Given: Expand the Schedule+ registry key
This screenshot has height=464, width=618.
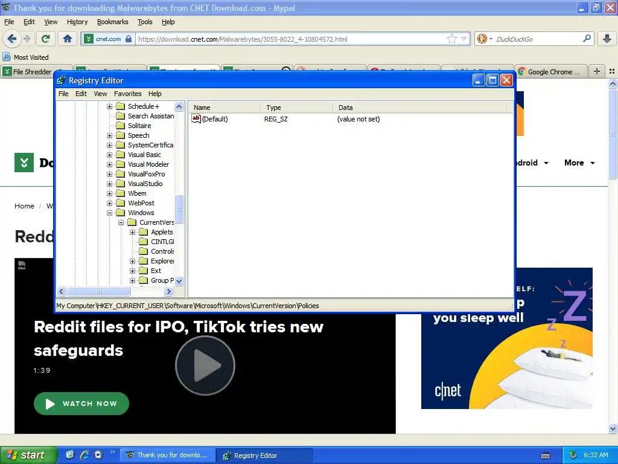Looking at the screenshot, I should pyautogui.click(x=110, y=106).
